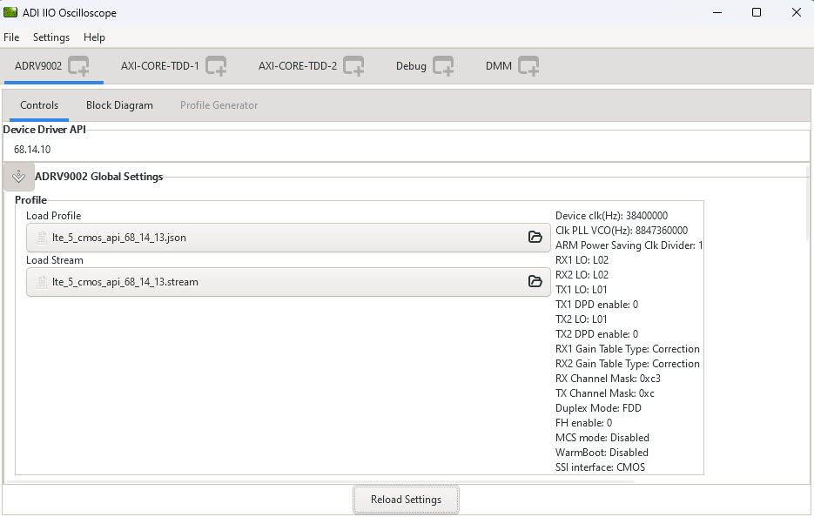Click the TX2 DPD enable: 0 line
814x517 pixels.
click(596, 333)
